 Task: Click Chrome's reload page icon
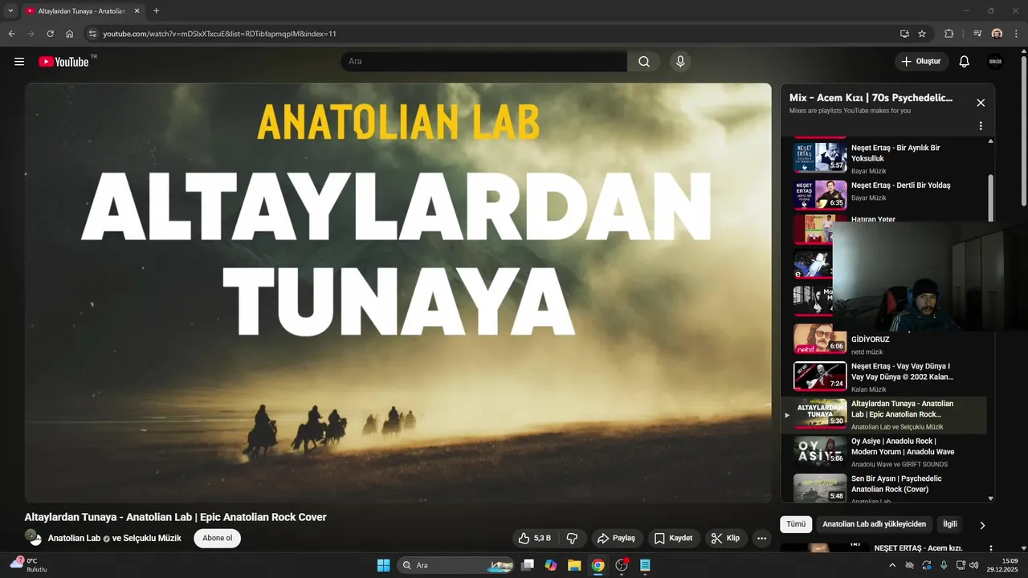tap(50, 34)
